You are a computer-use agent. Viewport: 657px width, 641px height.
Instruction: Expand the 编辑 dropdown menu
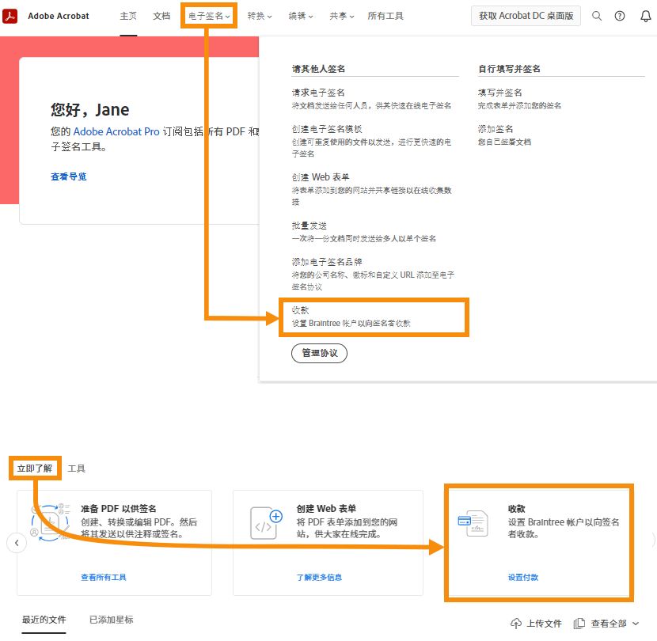(x=301, y=16)
